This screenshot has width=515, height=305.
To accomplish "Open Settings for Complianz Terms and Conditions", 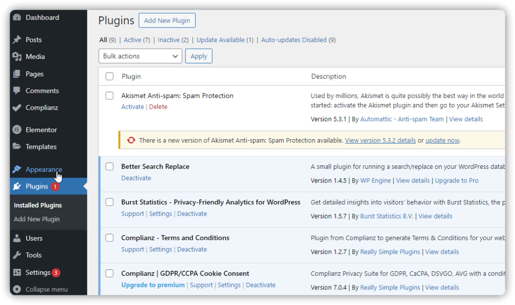I will click(x=160, y=250).
